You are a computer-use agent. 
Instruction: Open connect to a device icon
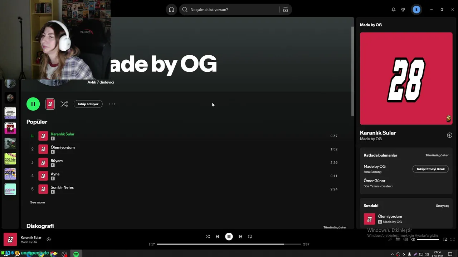coord(405,240)
